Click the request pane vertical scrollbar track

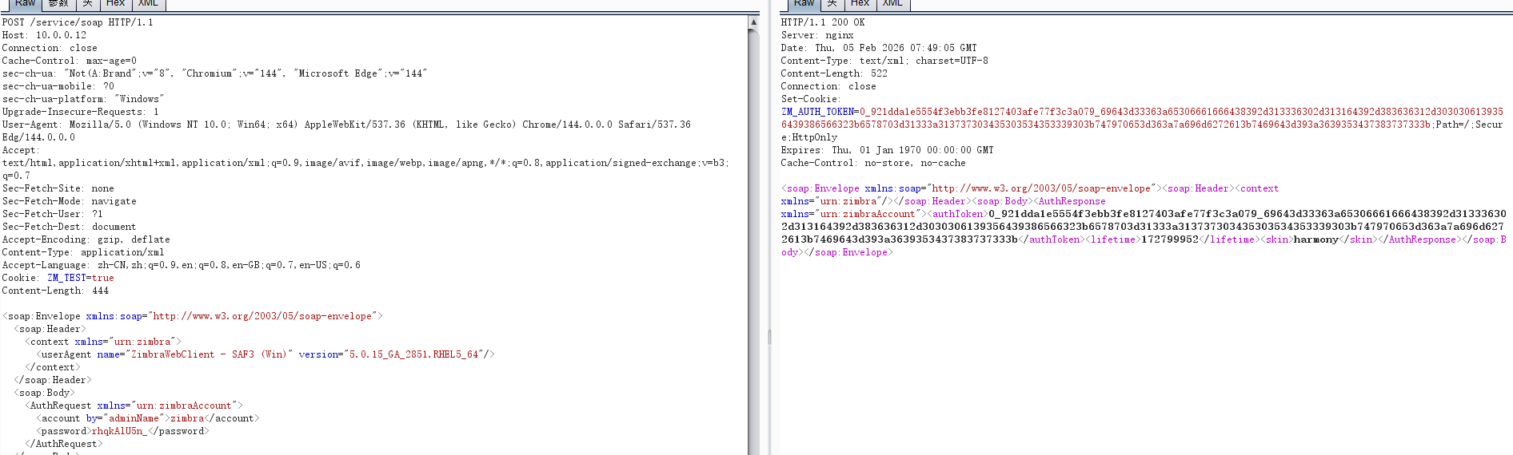(x=753, y=239)
